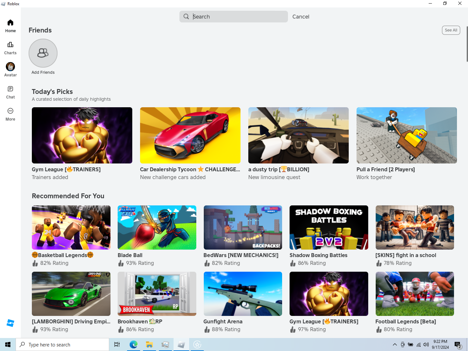Click the Add Friends circle icon
This screenshot has width=468, height=351.
click(x=43, y=53)
